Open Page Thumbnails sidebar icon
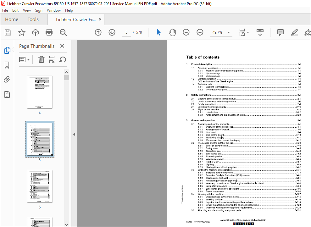 (x=7, y=50)
